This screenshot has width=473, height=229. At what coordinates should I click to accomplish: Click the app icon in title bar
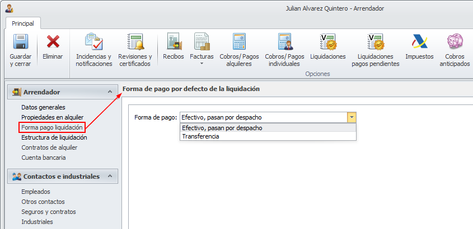coord(9,8)
